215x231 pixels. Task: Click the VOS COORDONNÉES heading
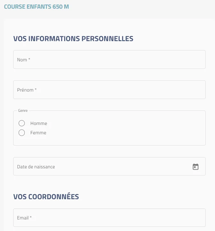tap(46, 197)
